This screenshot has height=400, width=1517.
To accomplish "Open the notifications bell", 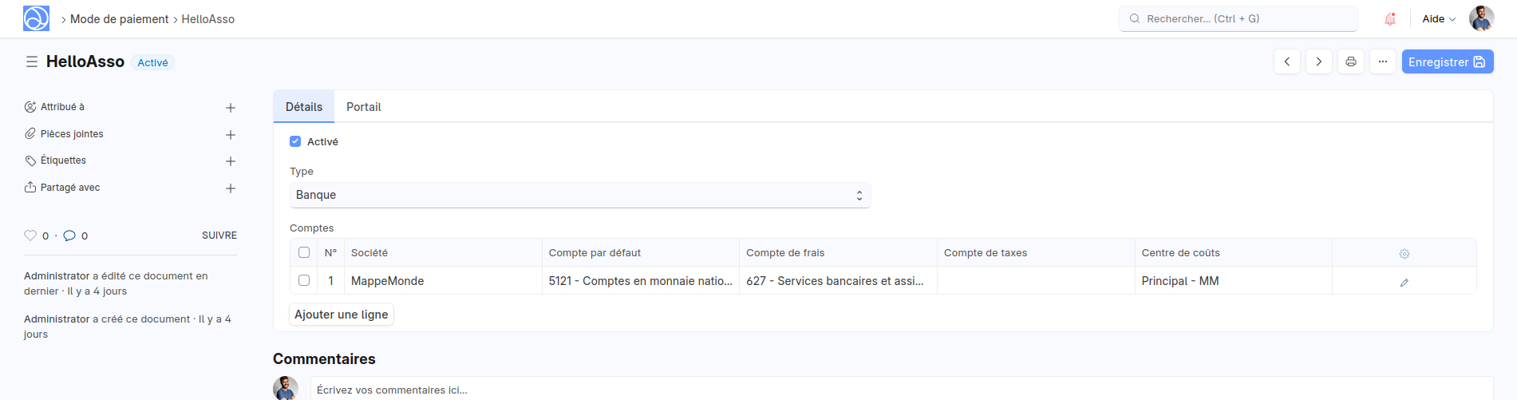I will pyautogui.click(x=1390, y=18).
